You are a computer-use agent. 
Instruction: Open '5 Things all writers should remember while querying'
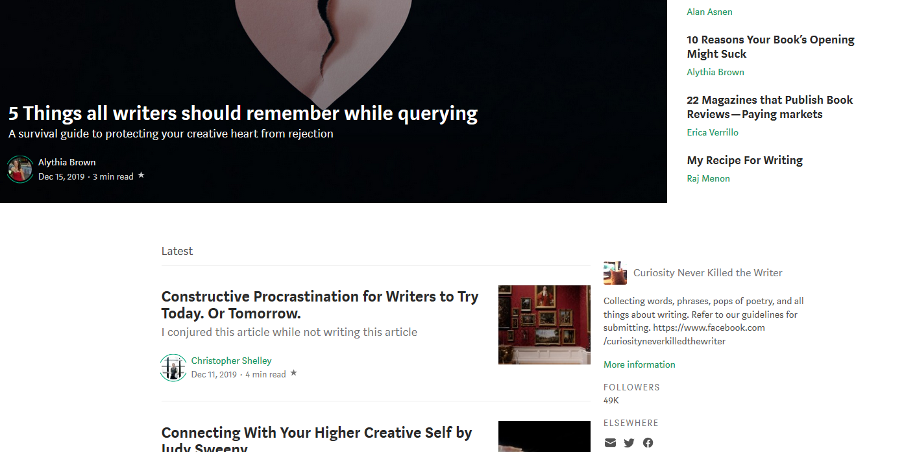[243, 113]
